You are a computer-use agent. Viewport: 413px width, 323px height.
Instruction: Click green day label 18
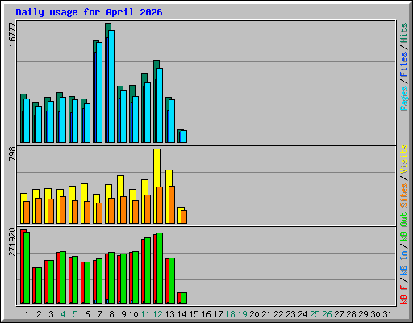coord(230,314)
